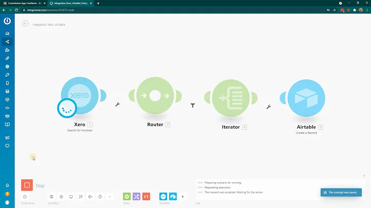Click log entry 'Requesting execution.'
371x208 pixels.
(x=217, y=187)
